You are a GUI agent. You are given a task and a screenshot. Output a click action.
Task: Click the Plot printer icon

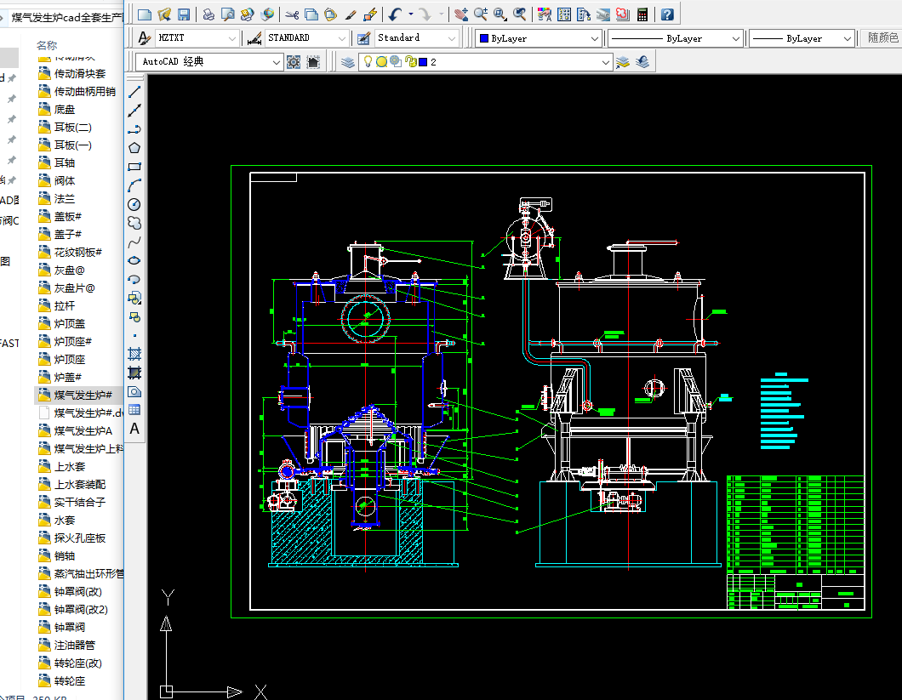[x=208, y=14]
